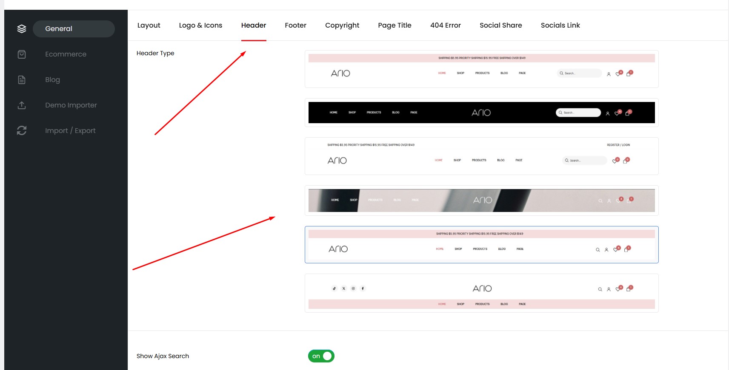The width and height of the screenshot is (729, 370).
Task: Switch to Social Share tab
Action: pyautogui.click(x=500, y=25)
